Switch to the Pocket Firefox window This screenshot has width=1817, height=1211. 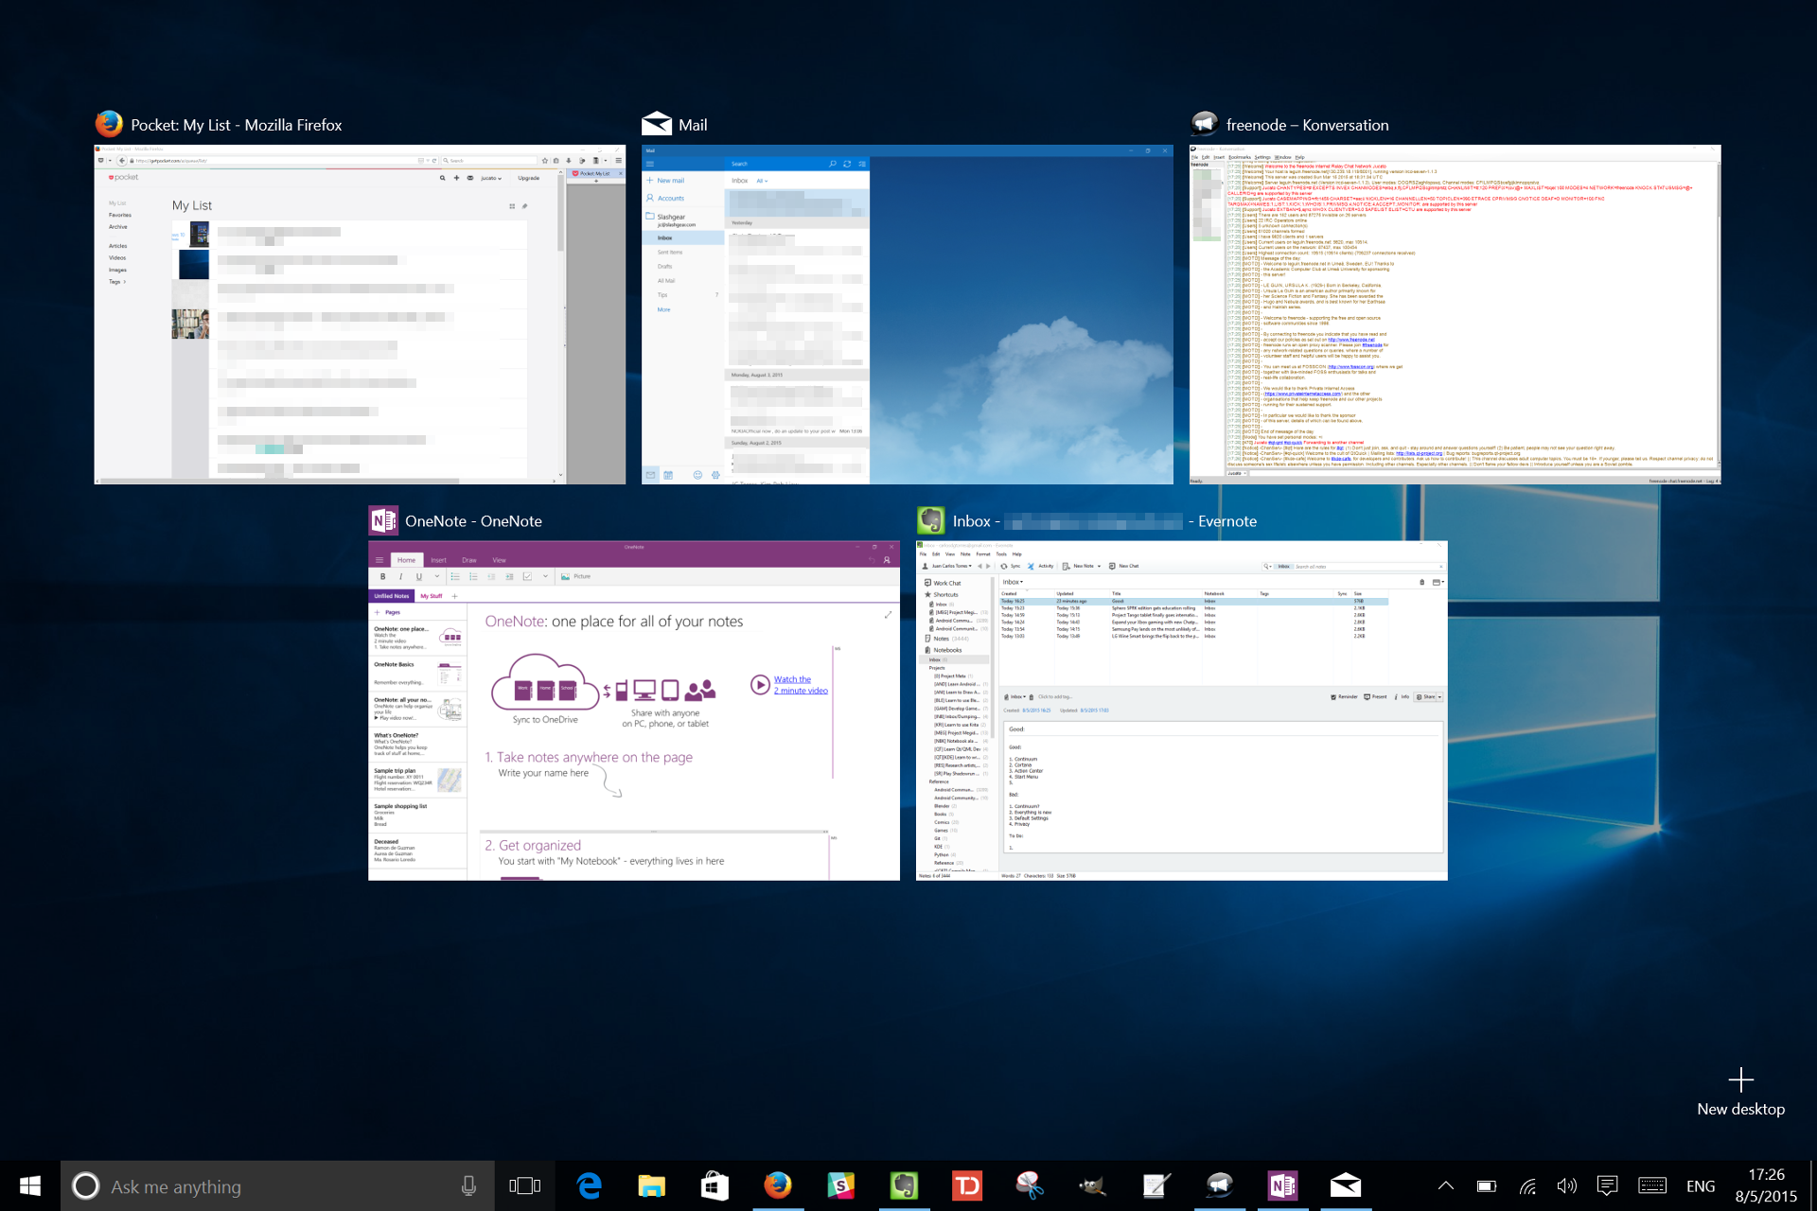pos(360,314)
